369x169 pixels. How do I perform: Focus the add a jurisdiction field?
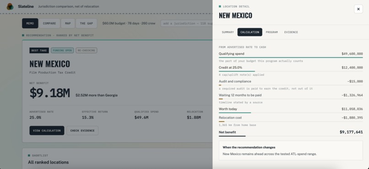click(x=186, y=23)
